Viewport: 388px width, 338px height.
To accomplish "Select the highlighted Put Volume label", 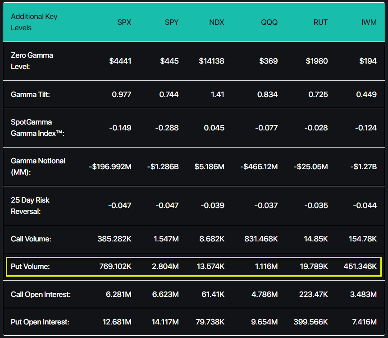I will pyautogui.click(x=30, y=266).
